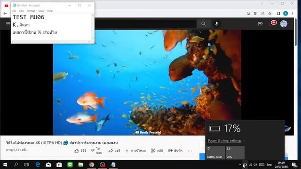
Task: Like the video with 555 thumbs up
Action: [80, 151]
